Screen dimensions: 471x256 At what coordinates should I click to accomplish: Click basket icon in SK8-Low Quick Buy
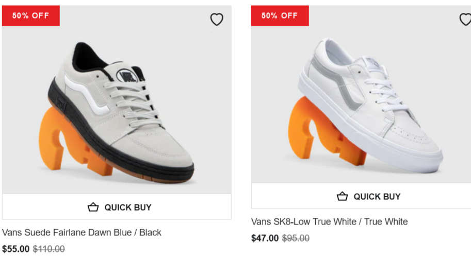(x=342, y=196)
